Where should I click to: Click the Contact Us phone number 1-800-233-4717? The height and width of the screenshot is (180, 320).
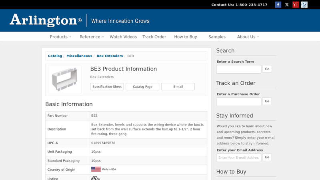pos(251,5)
